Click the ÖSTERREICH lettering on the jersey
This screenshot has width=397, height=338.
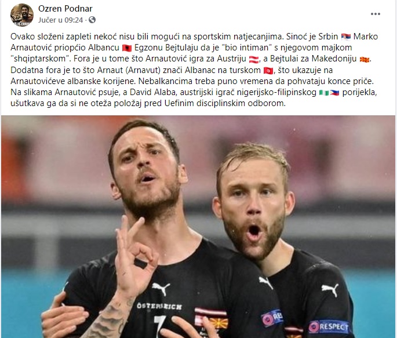pos(159,306)
